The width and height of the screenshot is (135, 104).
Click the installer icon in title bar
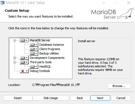pos(2,3)
